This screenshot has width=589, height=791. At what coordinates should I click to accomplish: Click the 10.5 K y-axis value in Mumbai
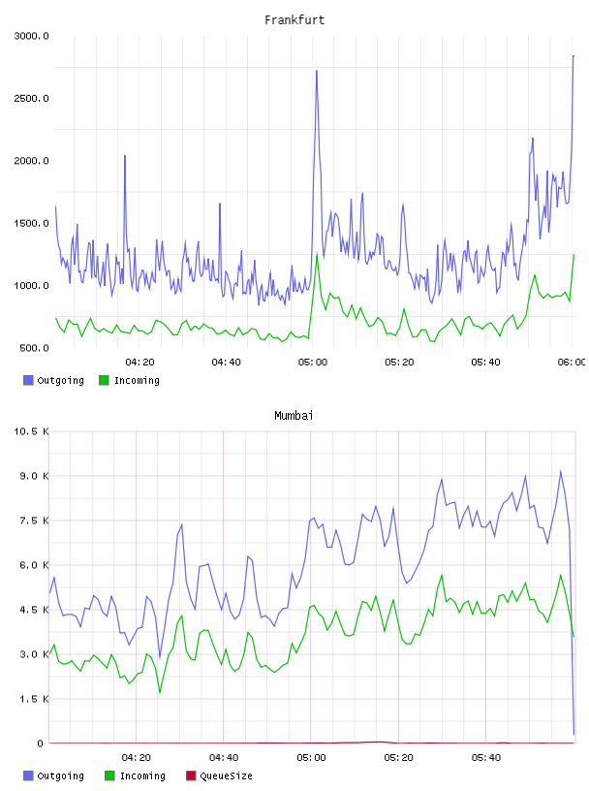31,431
